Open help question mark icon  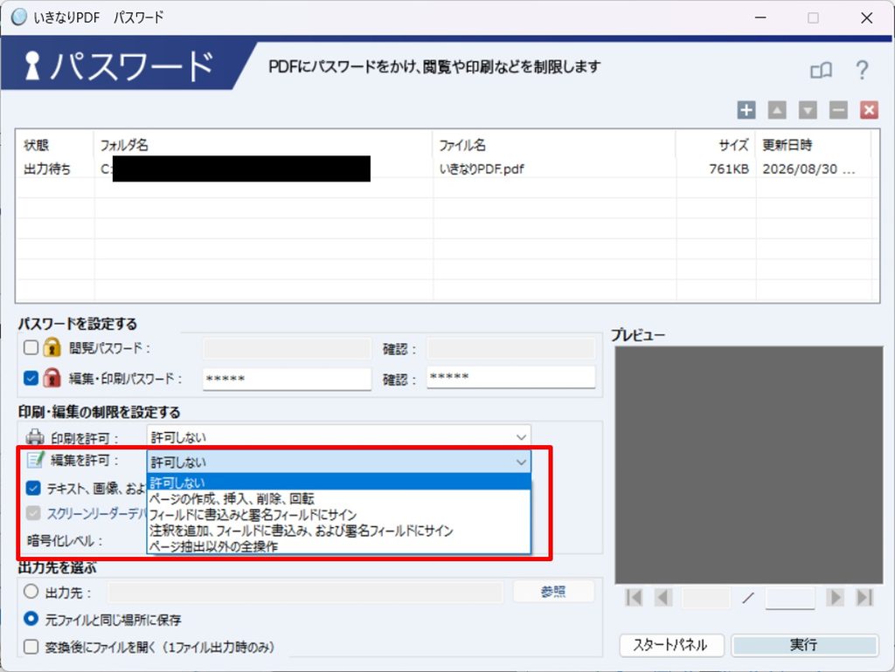pos(863,70)
